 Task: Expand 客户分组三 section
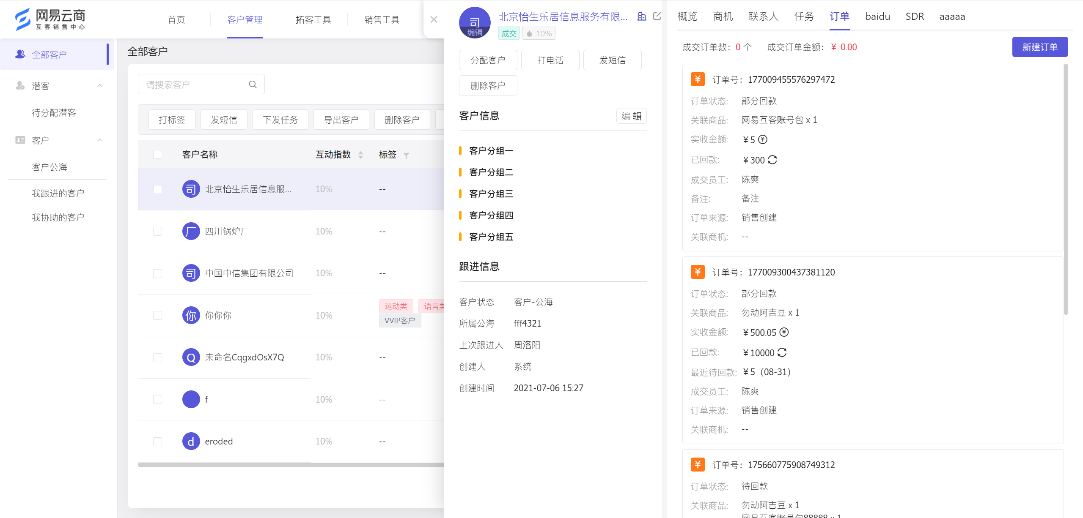click(491, 194)
